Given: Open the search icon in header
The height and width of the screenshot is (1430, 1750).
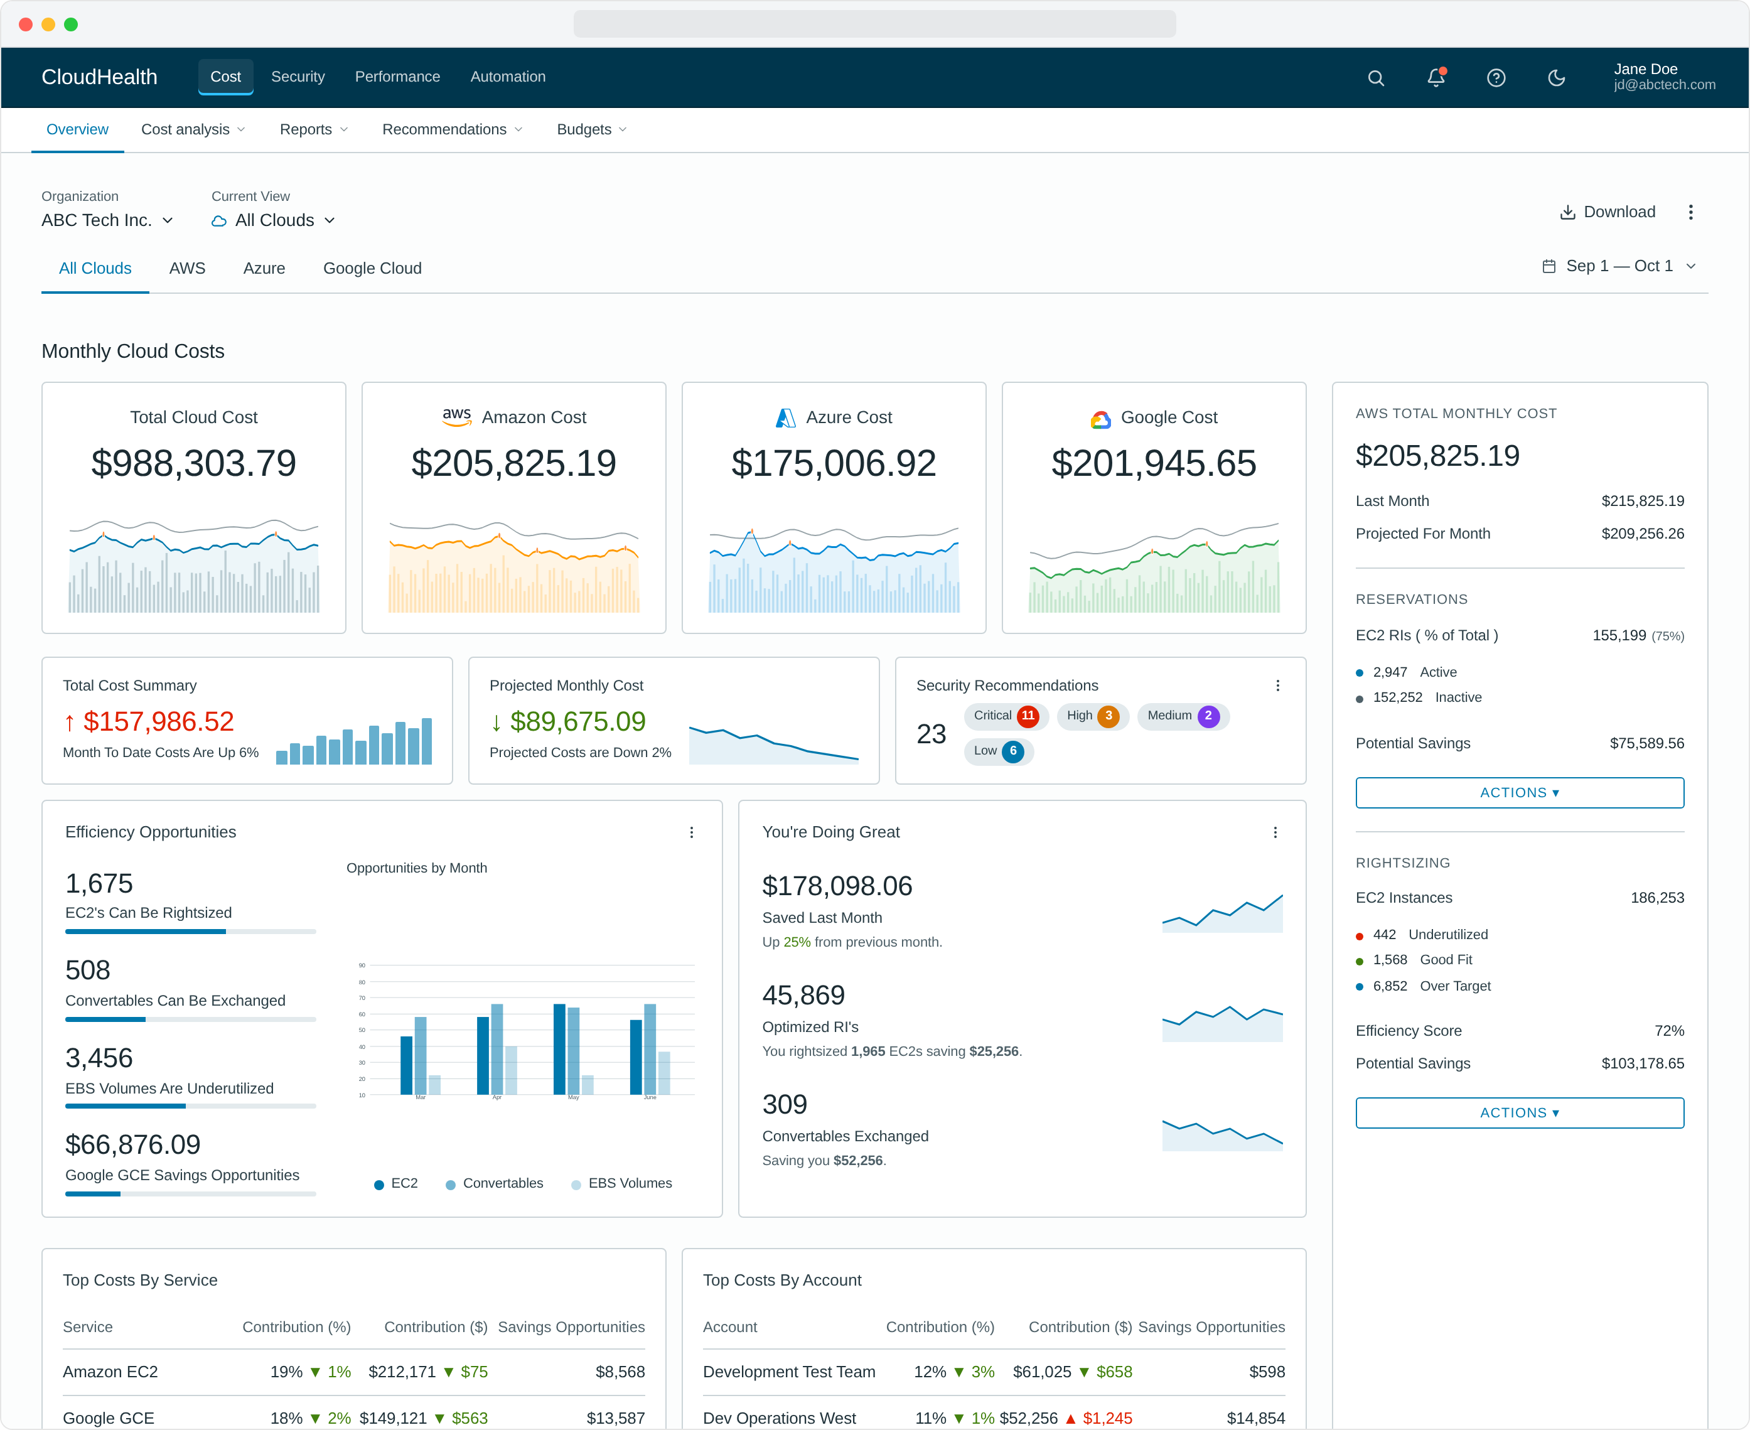Looking at the screenshot, I should 1375,77.
